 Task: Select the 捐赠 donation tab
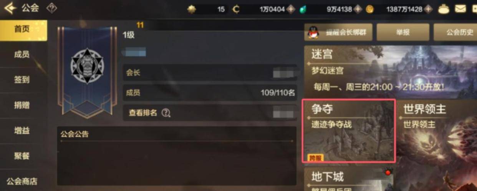(x=22, y=105)
